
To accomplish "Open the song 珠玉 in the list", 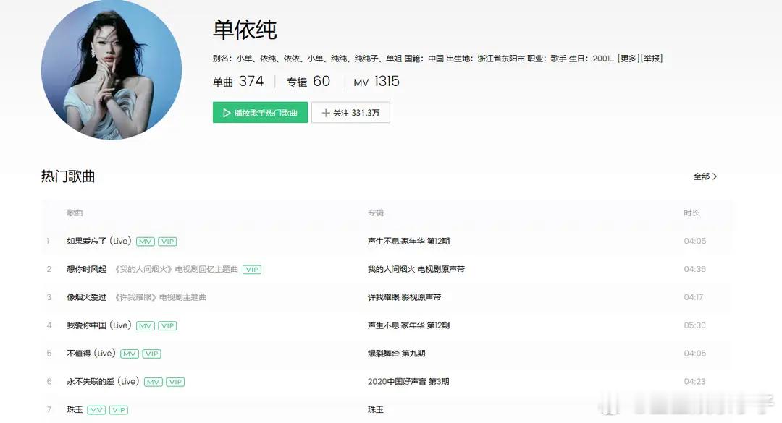I will coord(75,409).
